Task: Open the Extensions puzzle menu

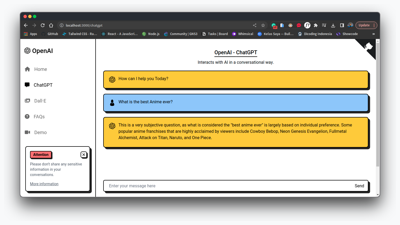Action: click(316, 25)
